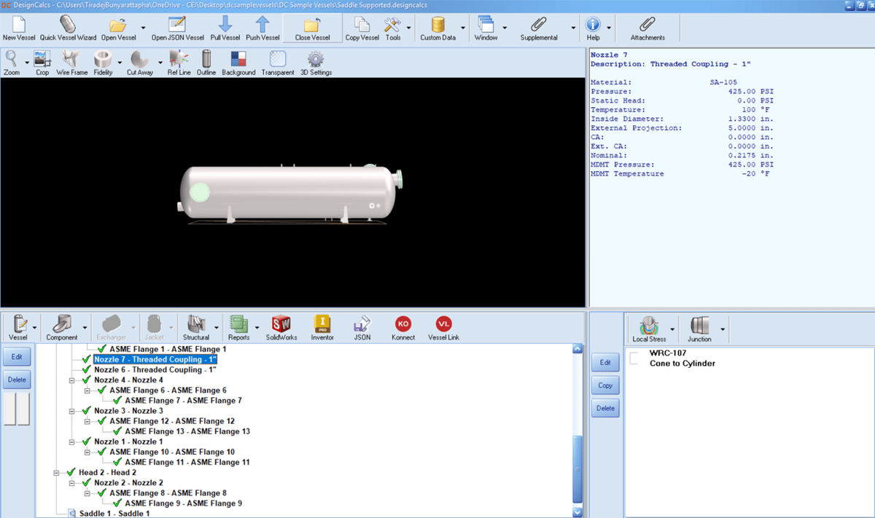Collapse the Head 2 tree node

coord(57,473)
